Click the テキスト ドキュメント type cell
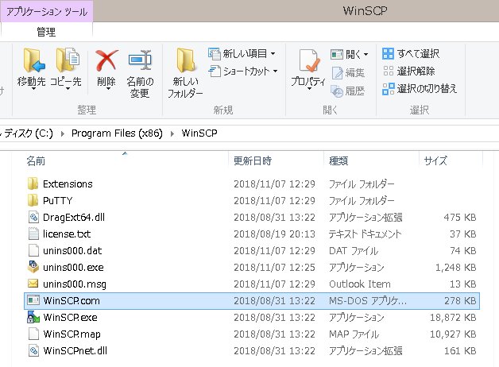 365,234
